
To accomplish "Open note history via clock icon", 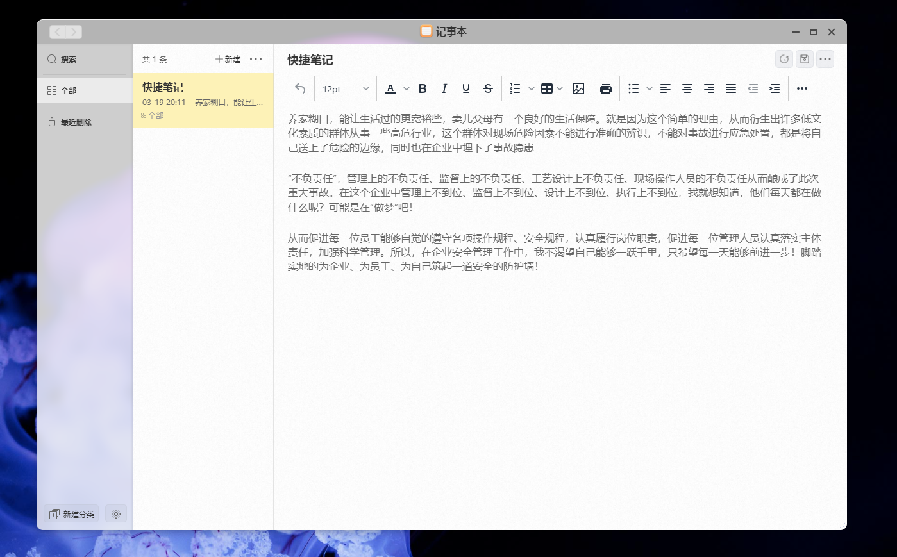I will [784, 58].
